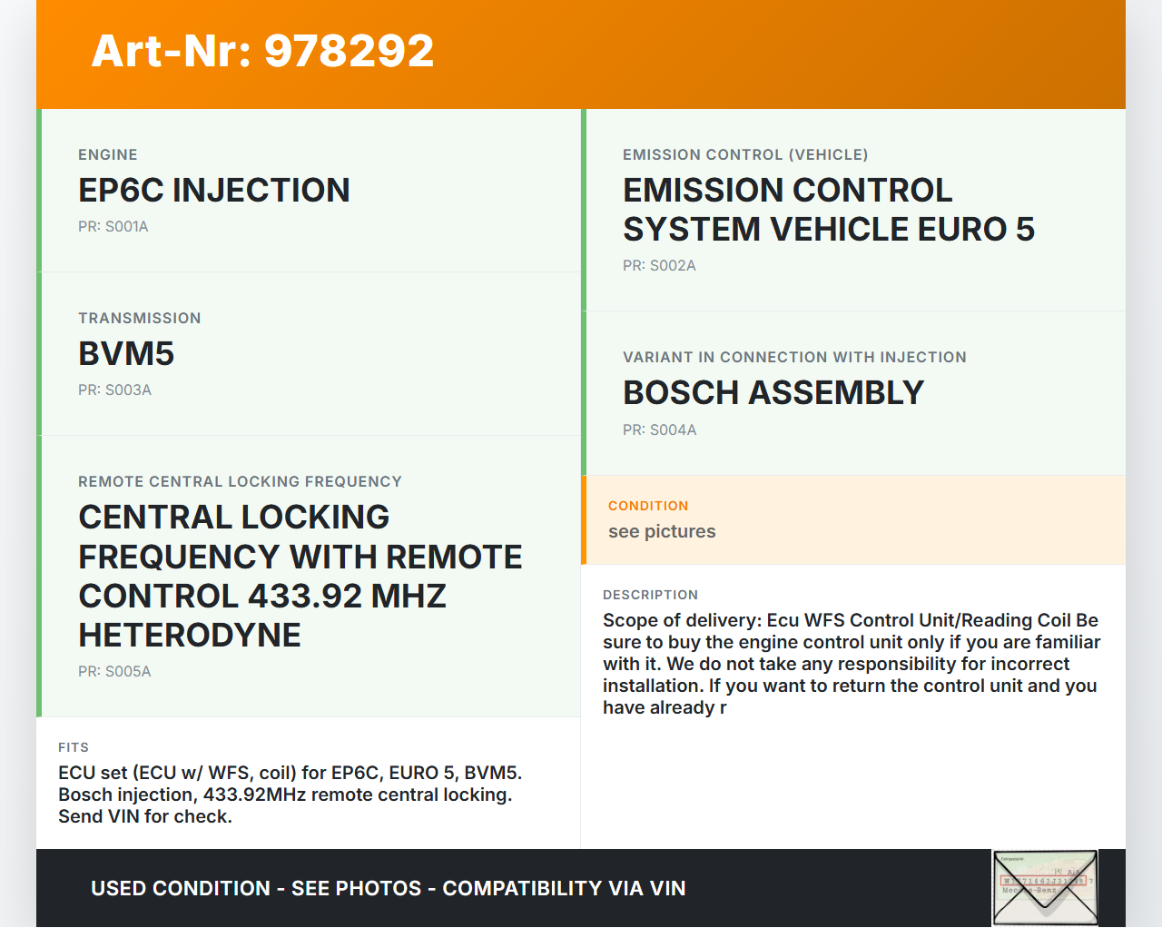Click the PR: S005A code

114,672
